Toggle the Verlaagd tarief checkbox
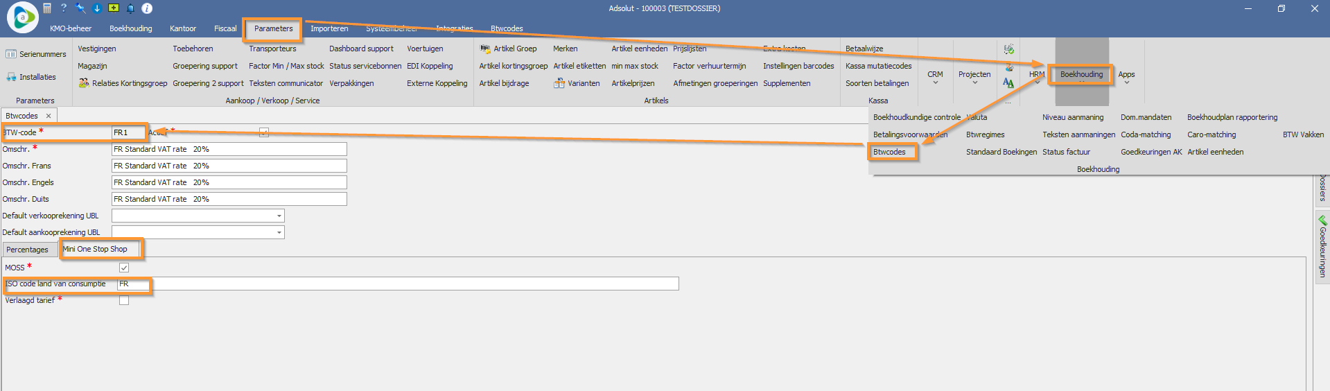Image resolution: width=1330 pixels, height=391 pixels. pyautogui.click(x=124, y=300)
